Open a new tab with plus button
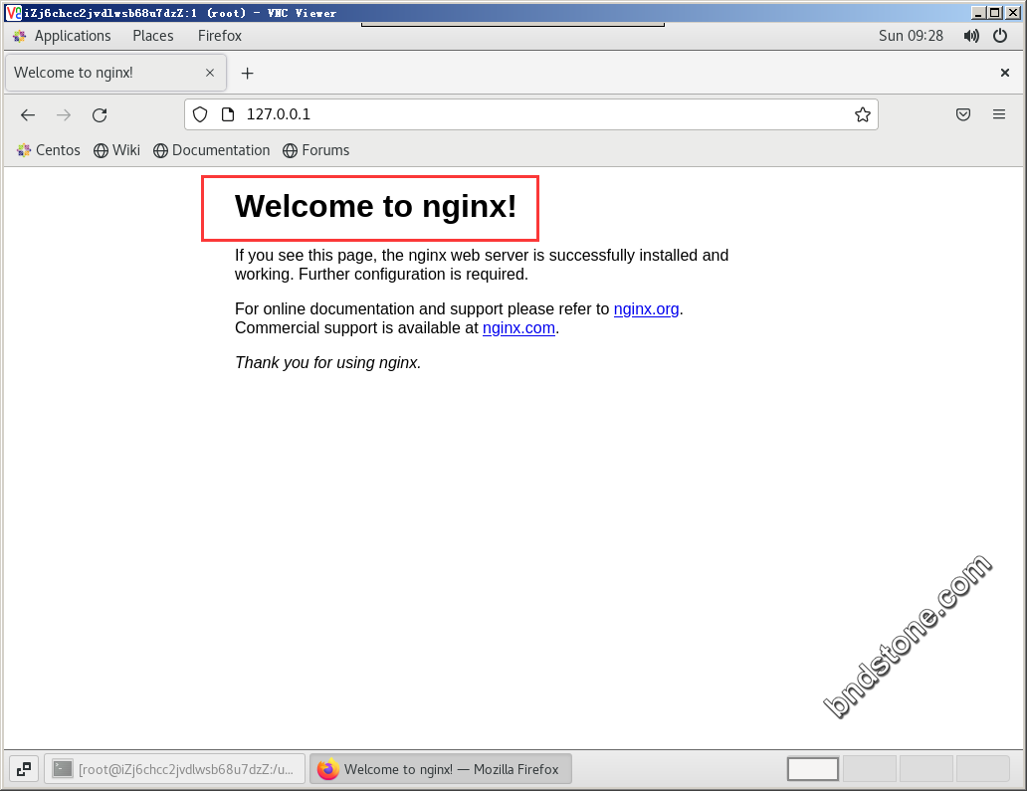The height and width of the screenshot is (791, 1027). click(247, 74)
